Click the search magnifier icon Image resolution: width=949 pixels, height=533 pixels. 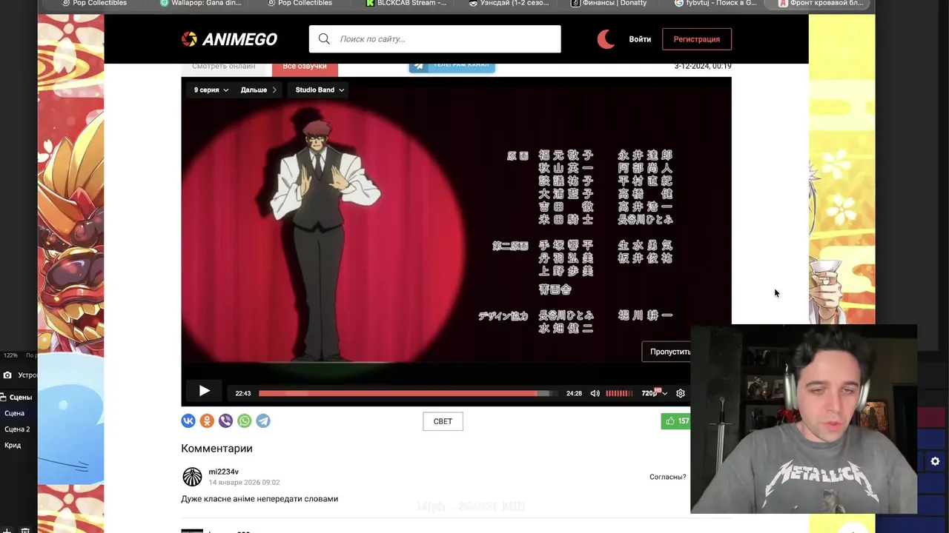(324, 39)
